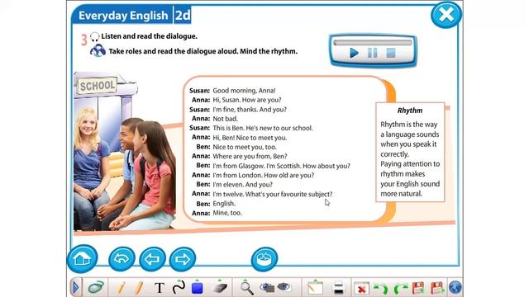Stop the dialogue audio
The height and width of the screenshot is (297, 529).
pos(391,53)
